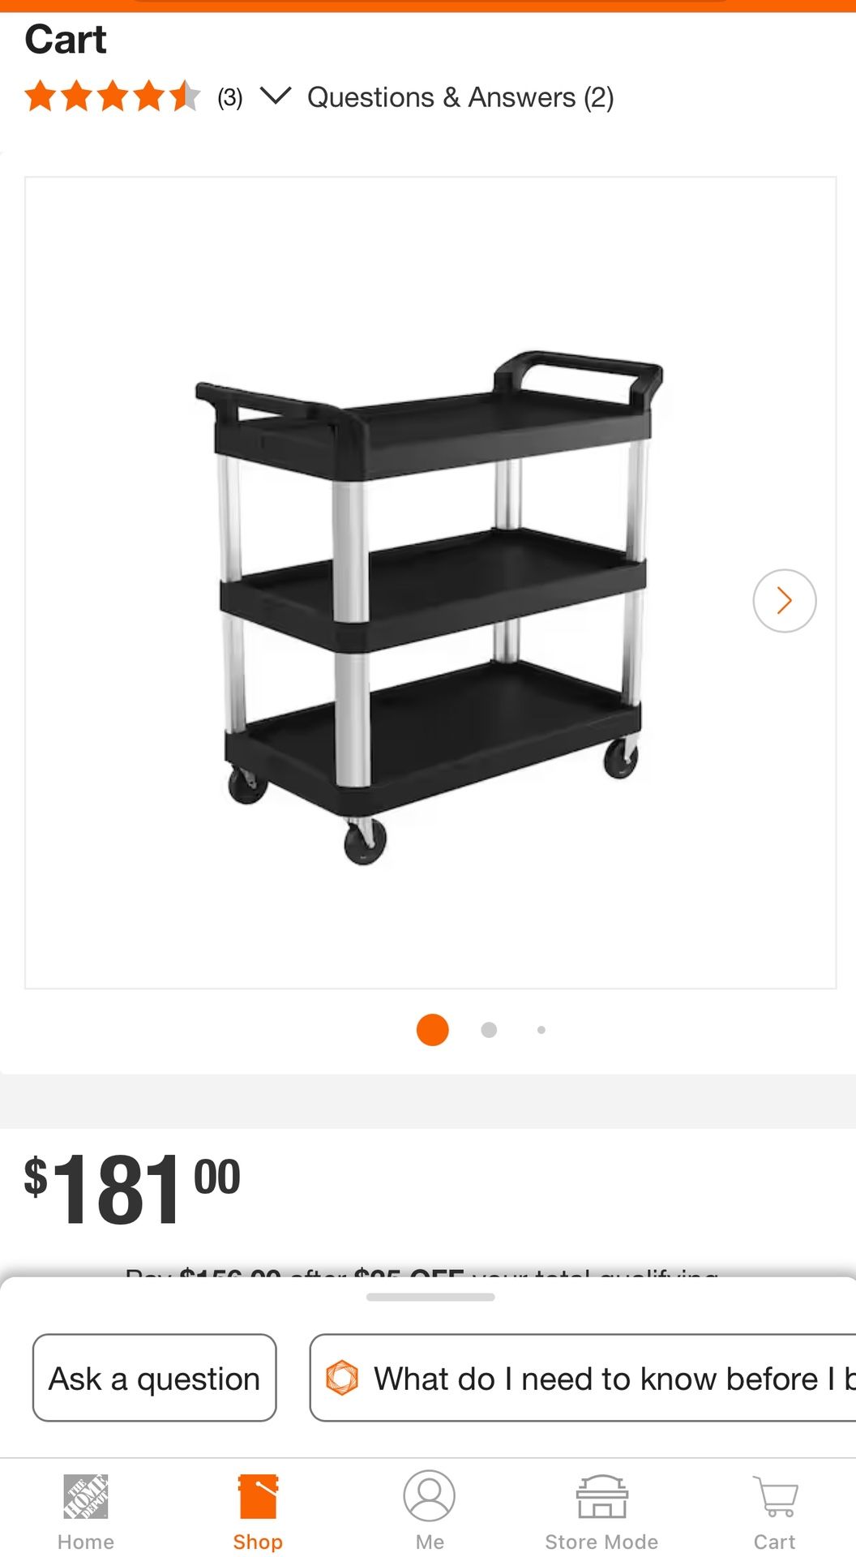Select the second carousel dot
The width and height of the screenshot is (856, 1557).
click(x=489, y=1030)
